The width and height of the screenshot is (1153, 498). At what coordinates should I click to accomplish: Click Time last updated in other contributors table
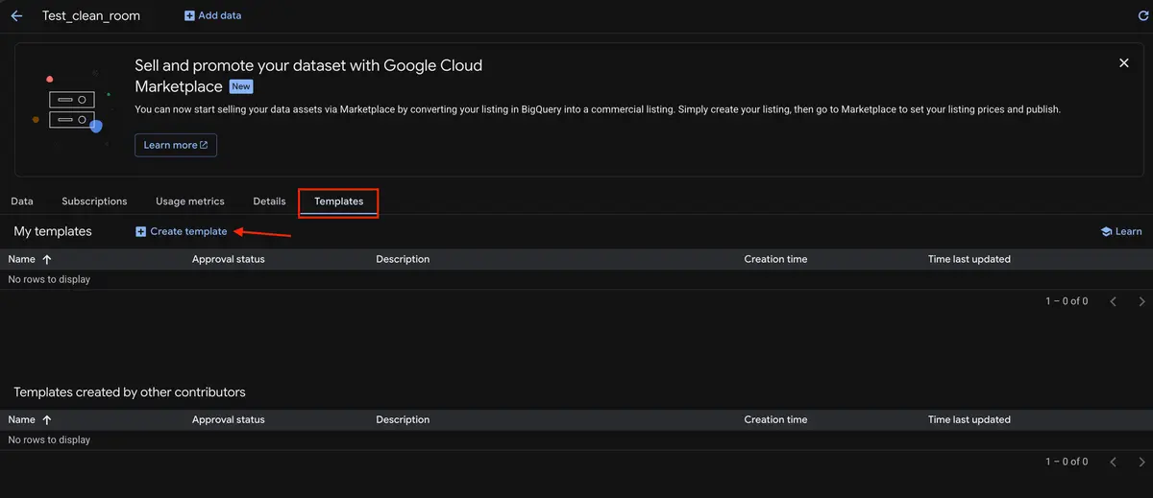[x=969, y=419]
